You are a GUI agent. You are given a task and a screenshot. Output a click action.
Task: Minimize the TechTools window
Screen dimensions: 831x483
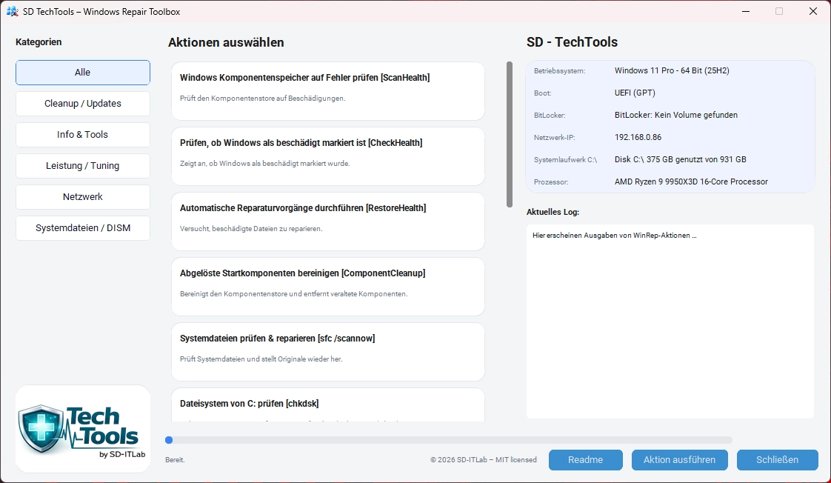click(x=746, y=11)
